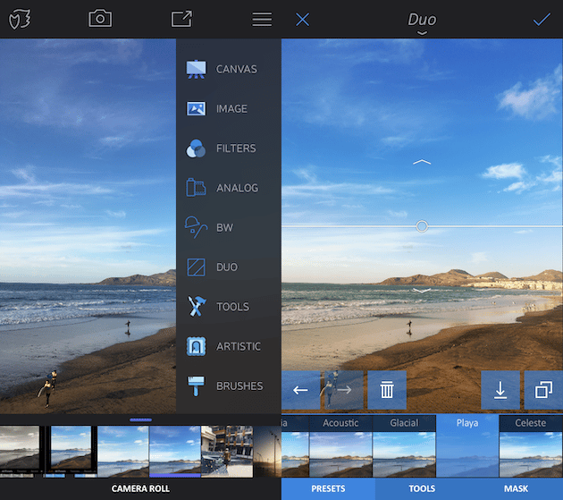Viewport: 563px width, 500px height.
Task: Switch to the TOOLS tab in Duo
Action: click(x=422, y=488)
